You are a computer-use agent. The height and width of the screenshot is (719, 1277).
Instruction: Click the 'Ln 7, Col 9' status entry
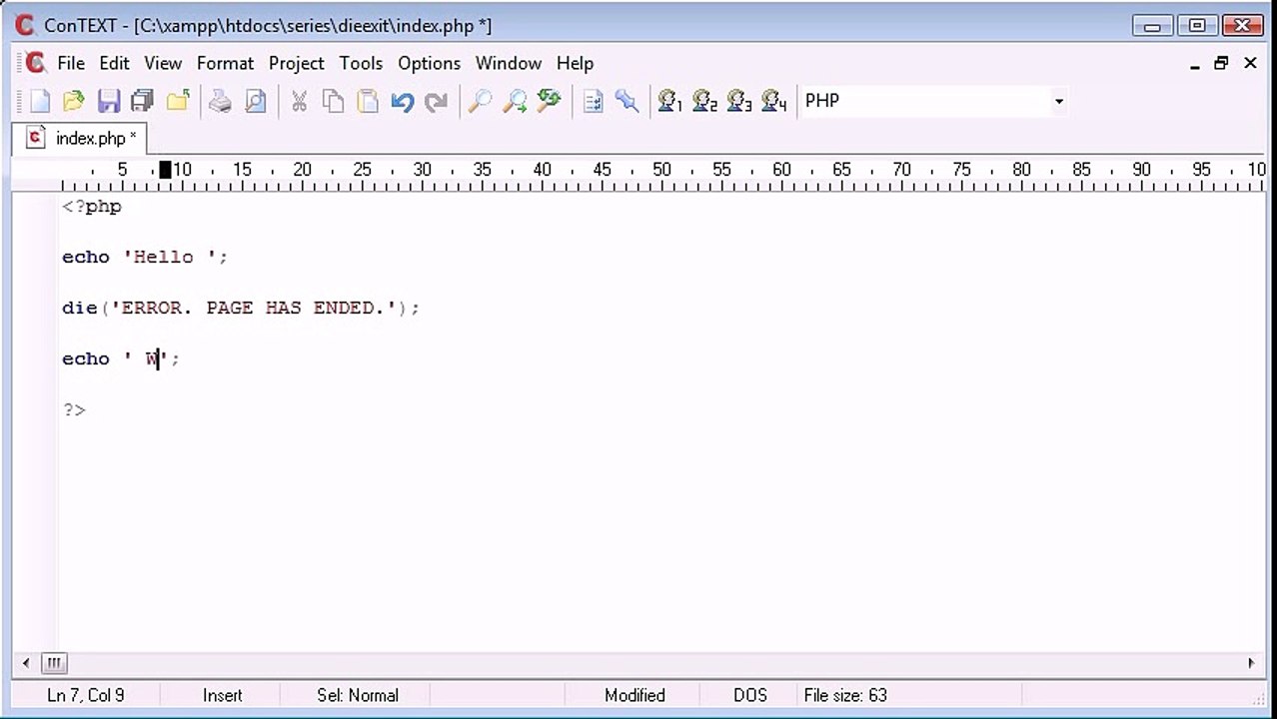click(86, 695)
